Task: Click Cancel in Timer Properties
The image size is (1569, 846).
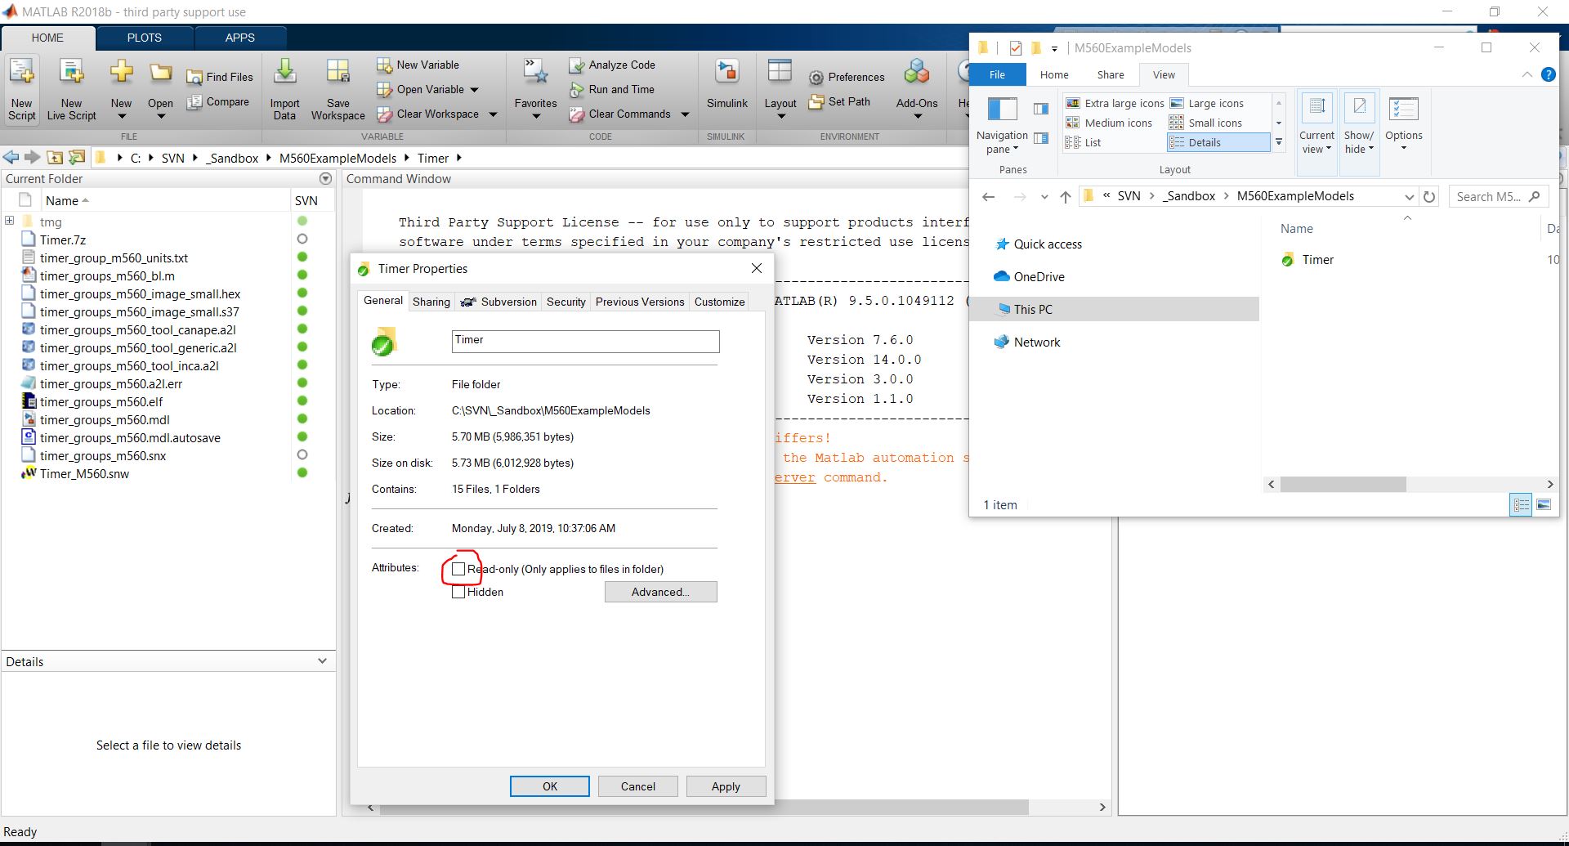Action: pos(638,786)
